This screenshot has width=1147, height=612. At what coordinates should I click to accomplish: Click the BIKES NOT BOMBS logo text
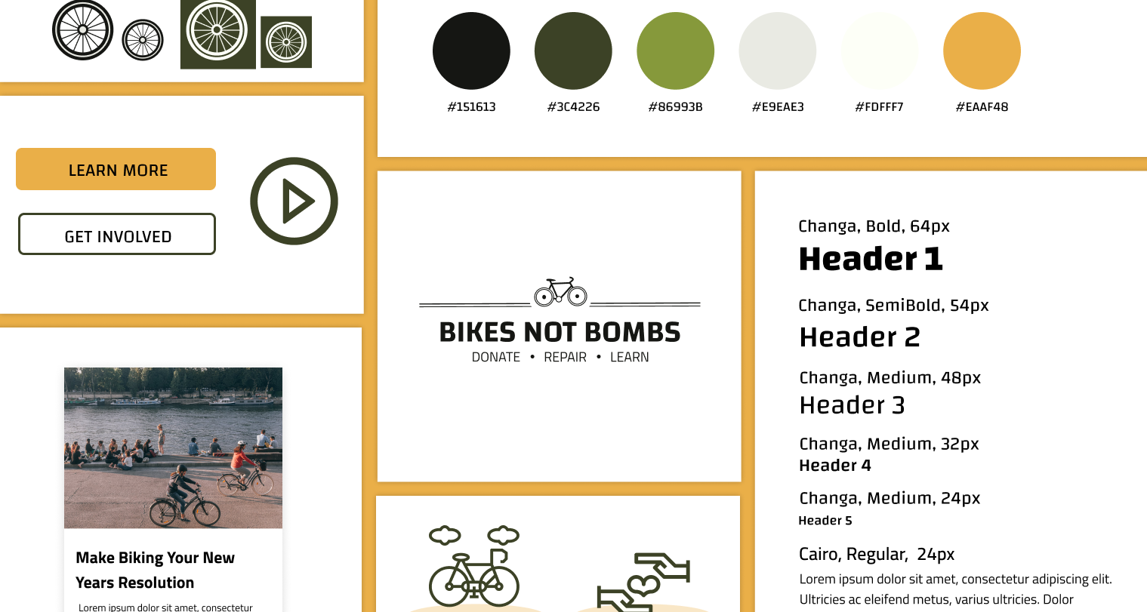tap(560, 332)
